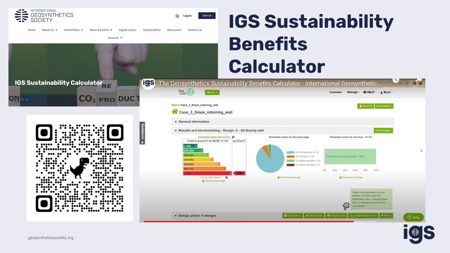This screenshot has height=253, width=450.
Task: Click the Join Us button
Action: (207, 15)
